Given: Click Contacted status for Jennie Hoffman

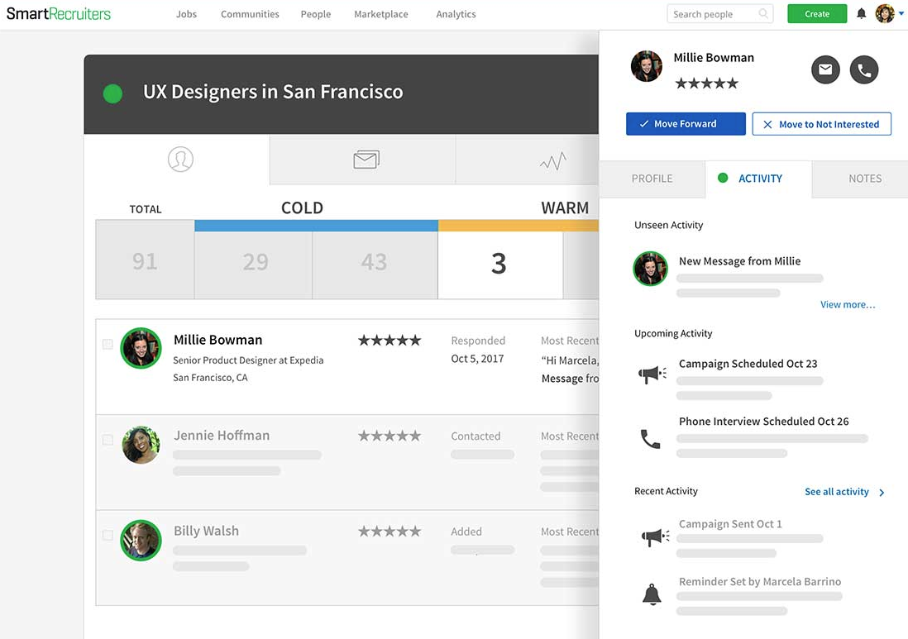Looking at the screenshot, I should coord(476,436).
